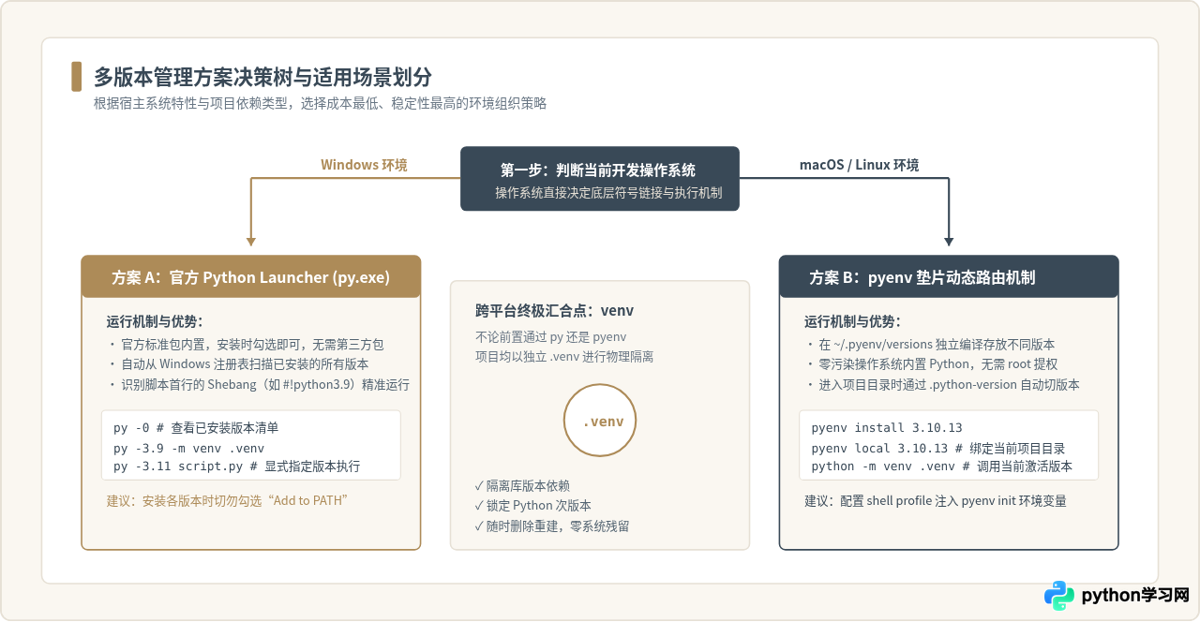Select the item 隔离库版本依赖
The image size is (1200, 622).
(522, 485)
